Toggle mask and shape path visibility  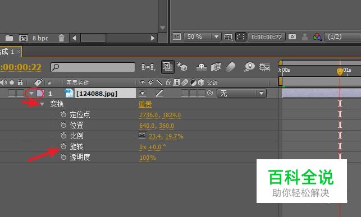pyautogui.click(x=241, y=37)
